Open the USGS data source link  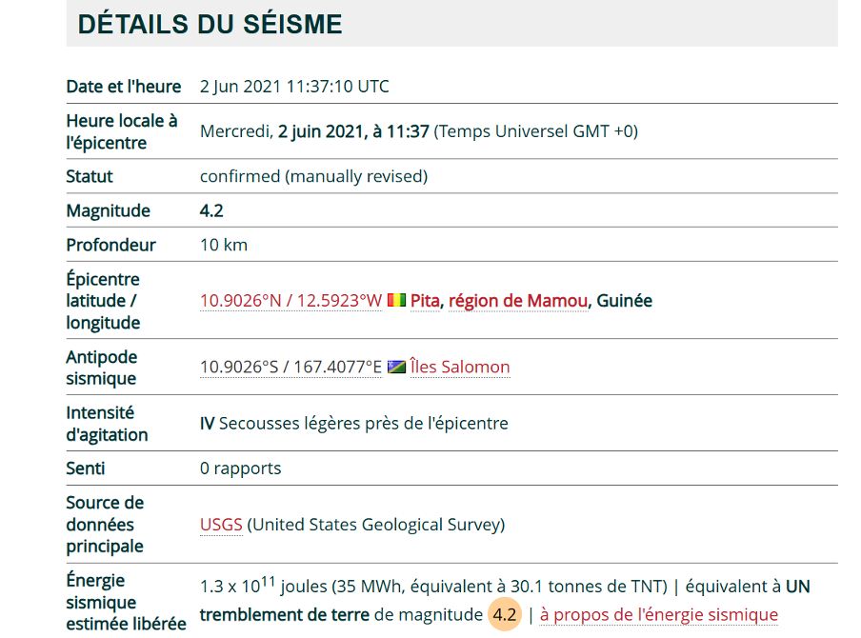(221, 525)
